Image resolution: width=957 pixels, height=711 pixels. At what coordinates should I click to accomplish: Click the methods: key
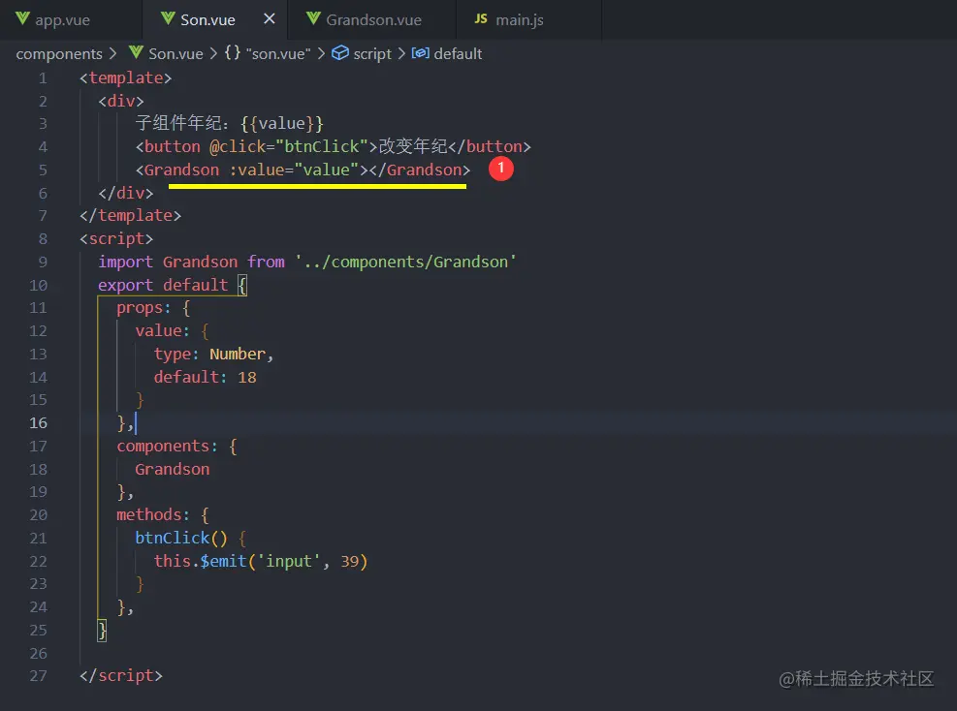tap(152, 514)
